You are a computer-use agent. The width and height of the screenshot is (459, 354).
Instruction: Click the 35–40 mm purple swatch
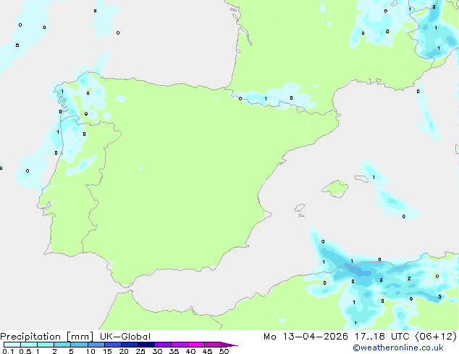pos(179,345)
